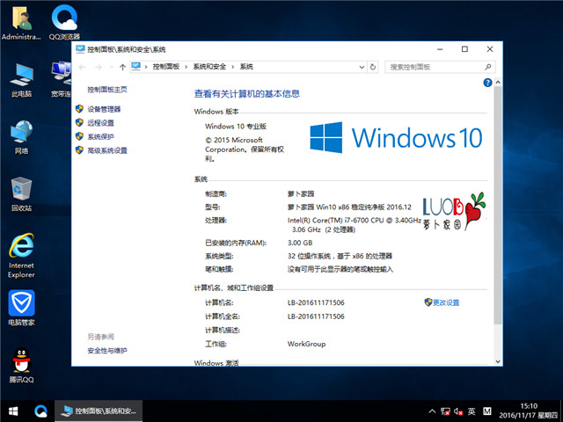Select the 'WorkGroup' value

pyautogui.click(x=307, y=344)
